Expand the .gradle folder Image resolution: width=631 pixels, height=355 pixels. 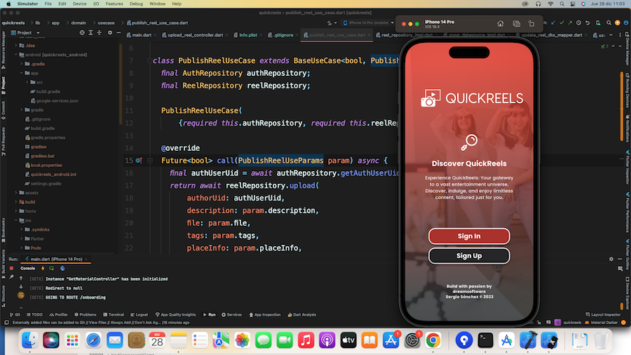pos(22,64)
